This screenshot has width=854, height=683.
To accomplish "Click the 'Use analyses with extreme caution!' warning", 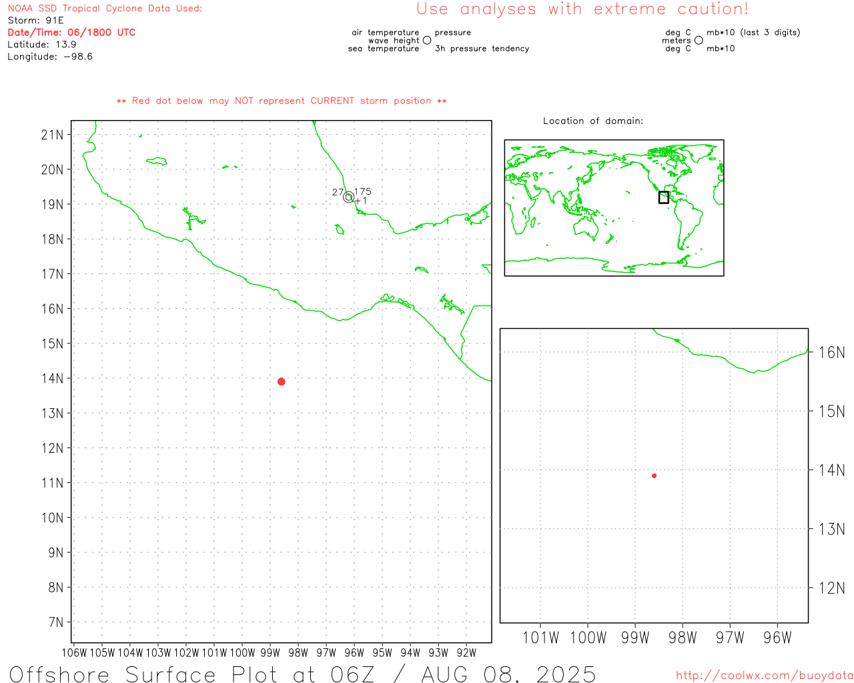I will [582, 9].
